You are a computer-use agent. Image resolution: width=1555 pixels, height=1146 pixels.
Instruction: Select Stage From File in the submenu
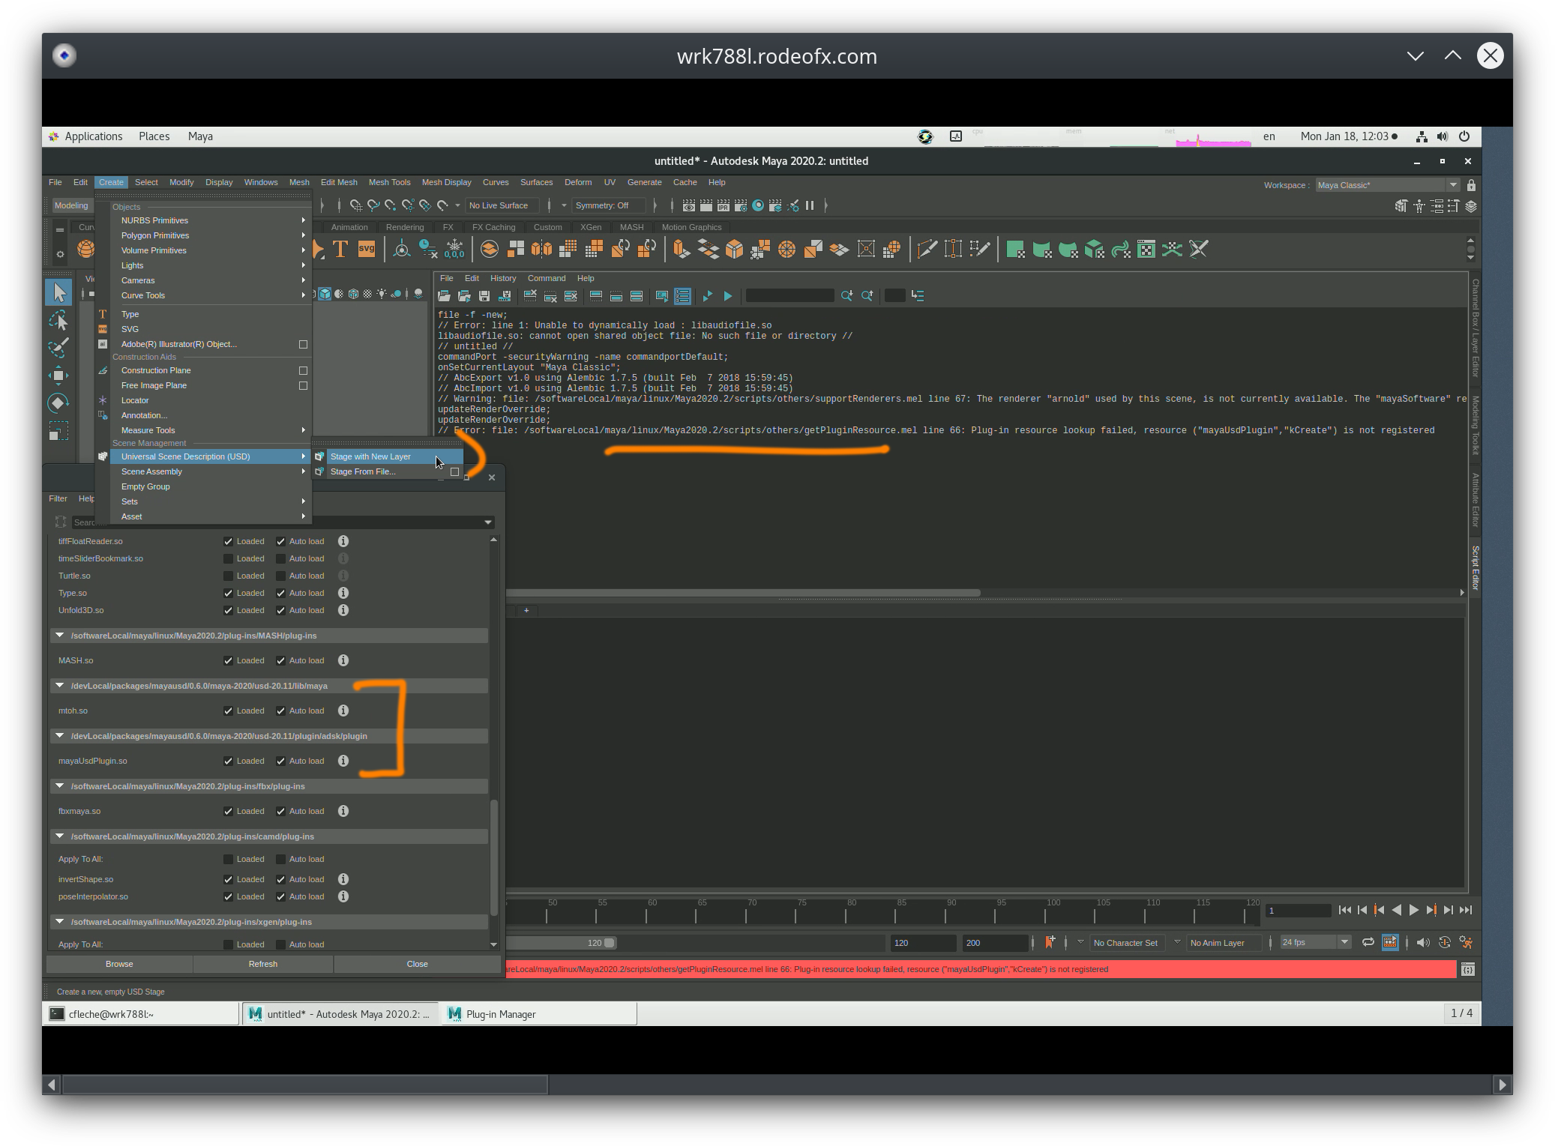click(x=362, y=471)
